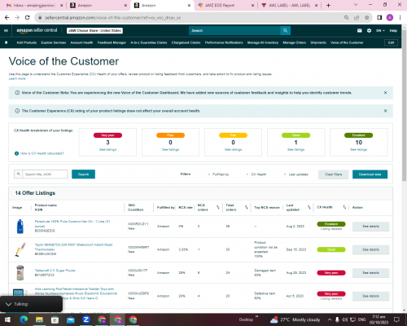Reload the page with refresh icon
Screen dimensions: 407x326
coord(27,17)
